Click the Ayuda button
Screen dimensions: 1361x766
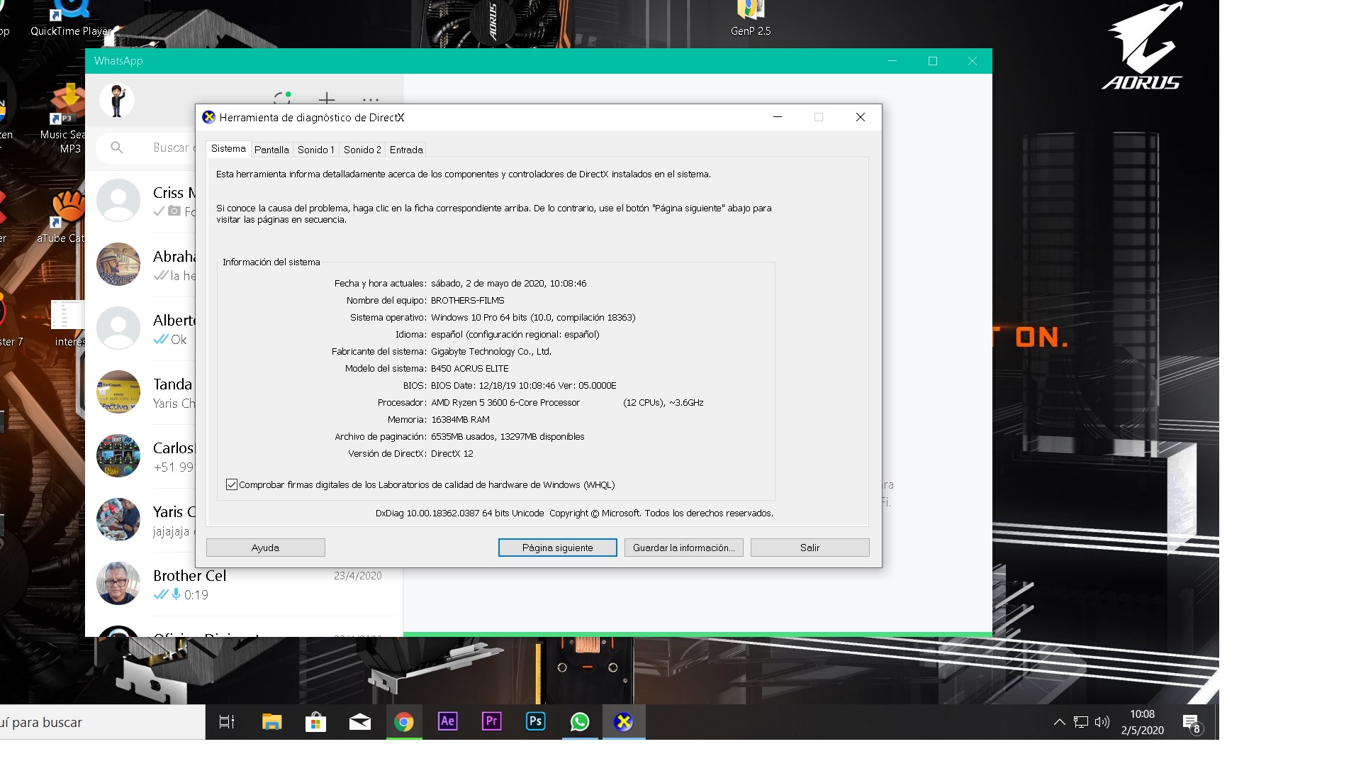(265, 548)
